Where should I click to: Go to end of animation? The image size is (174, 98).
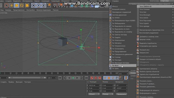pyautogui.click(x=86, y=78)
